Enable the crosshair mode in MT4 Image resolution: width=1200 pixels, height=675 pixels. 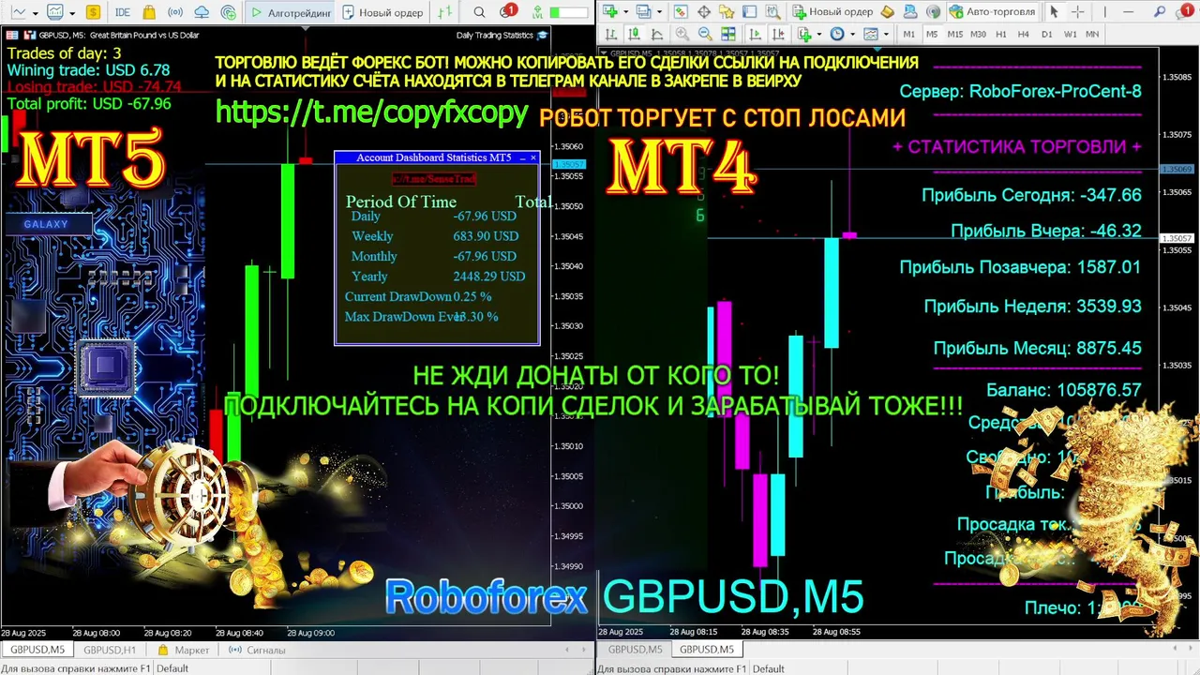(1077, 11)
